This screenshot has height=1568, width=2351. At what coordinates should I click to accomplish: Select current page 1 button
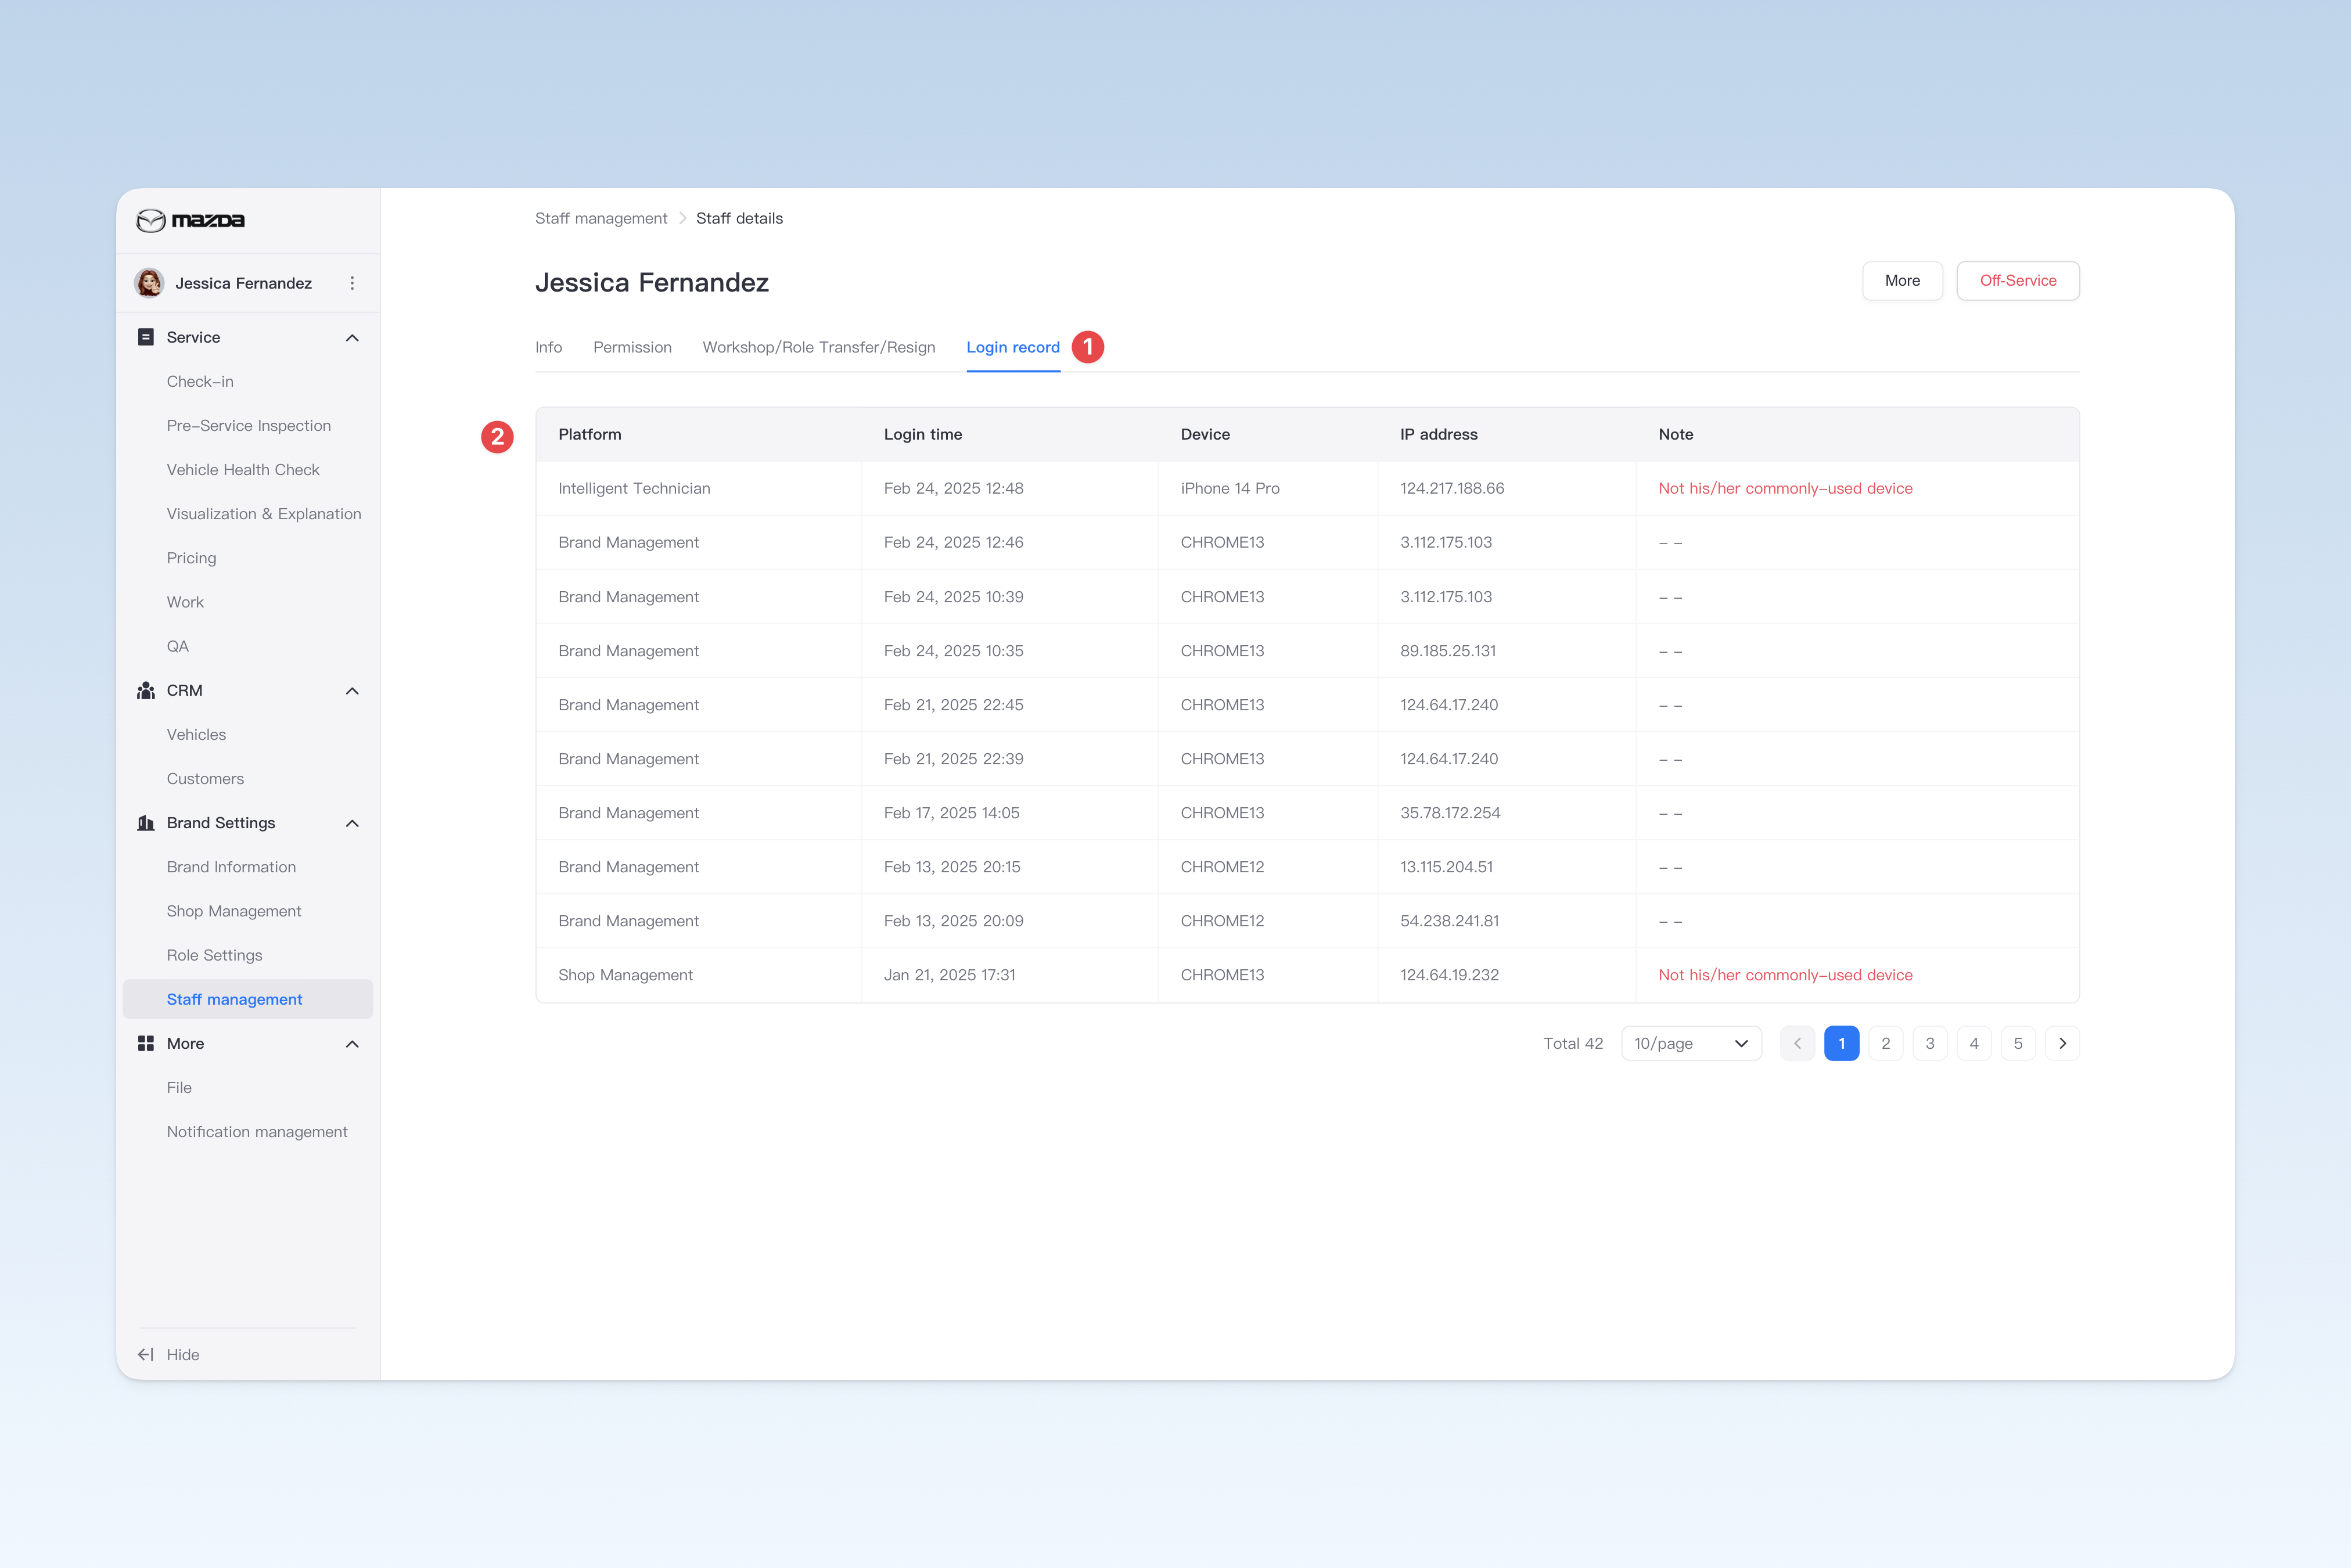tap(1842, 1043)
